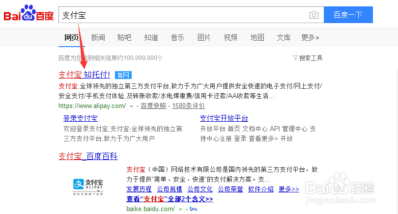This screenshot has width=398, height=214.
Task: Click the 搜索工具 filter icon
Action: 295,58
